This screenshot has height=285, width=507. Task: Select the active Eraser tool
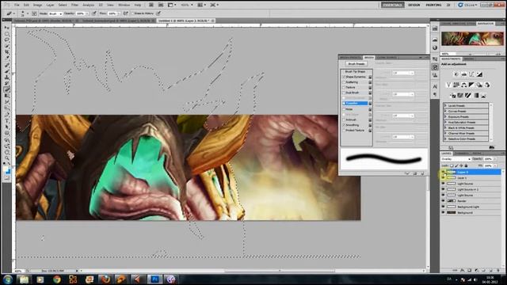pyautogui.click(x=7, y=89)
